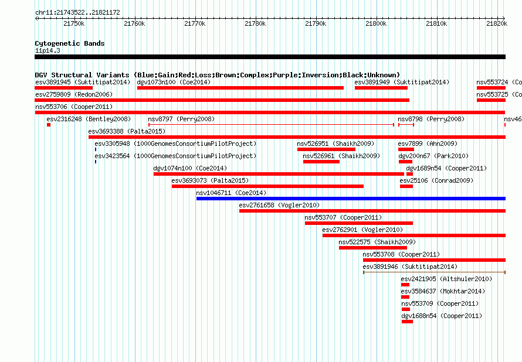Click dgv1689n54 (Cooper2011) label
Viewport: 522px width, 362px height.
446,168
